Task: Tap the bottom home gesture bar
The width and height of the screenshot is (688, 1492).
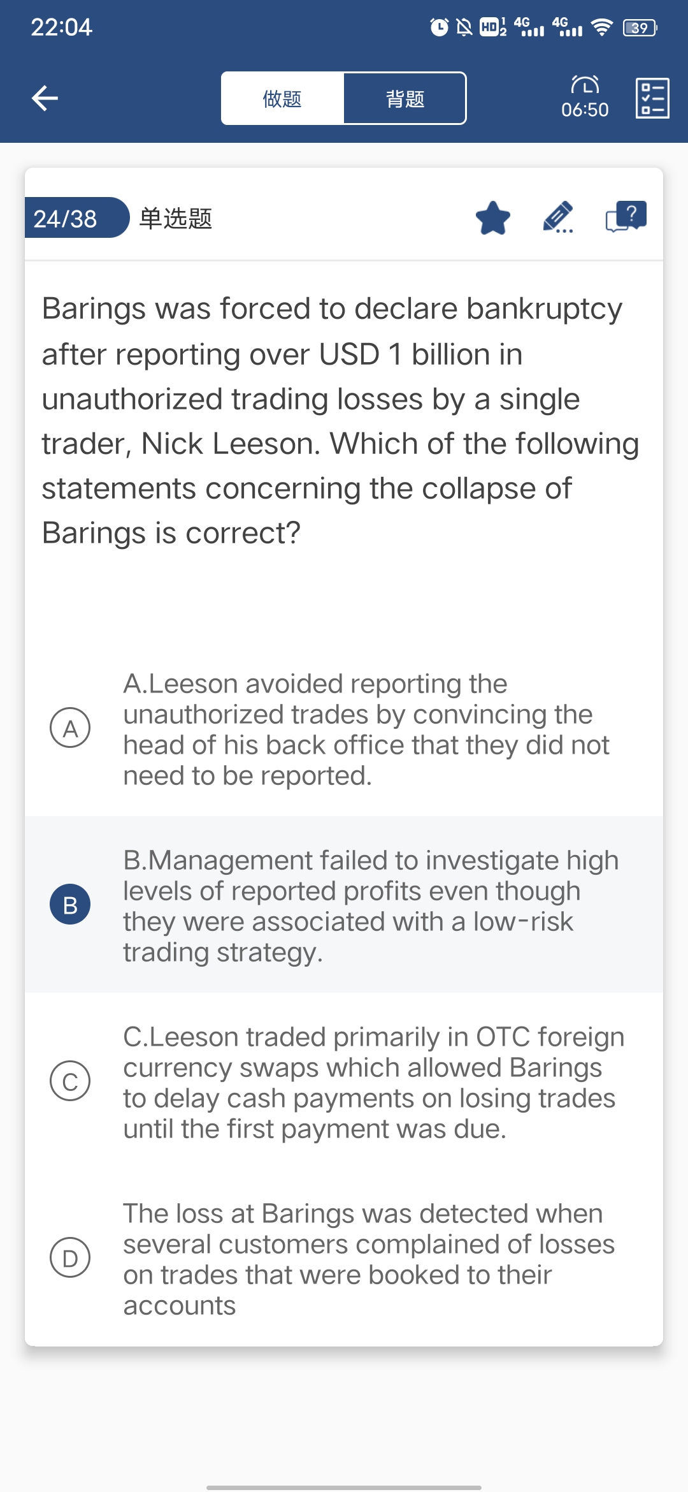Action: (x=344, y=1488)
